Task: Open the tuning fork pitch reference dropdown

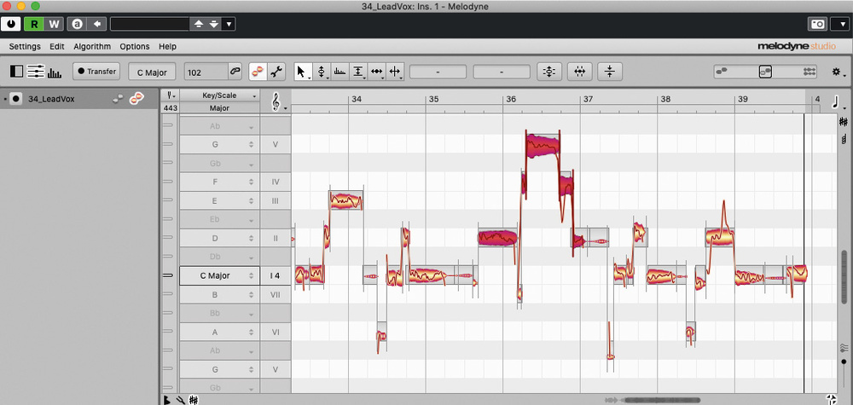Action: pyautogui.click(x=171, y=95)
